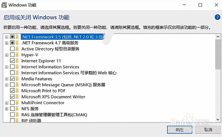Viewport: 222px width, 137px height.
Task: Click the folder icon beside Microsoft Print to PDF
Action: [x=17, y=91]
